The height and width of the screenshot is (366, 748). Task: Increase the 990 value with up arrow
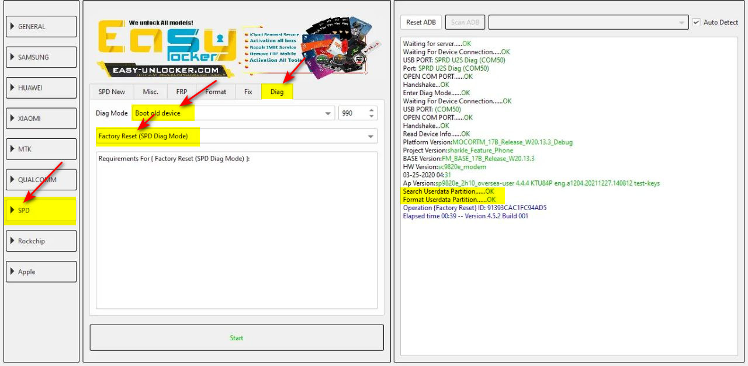[x=372, y=110]
